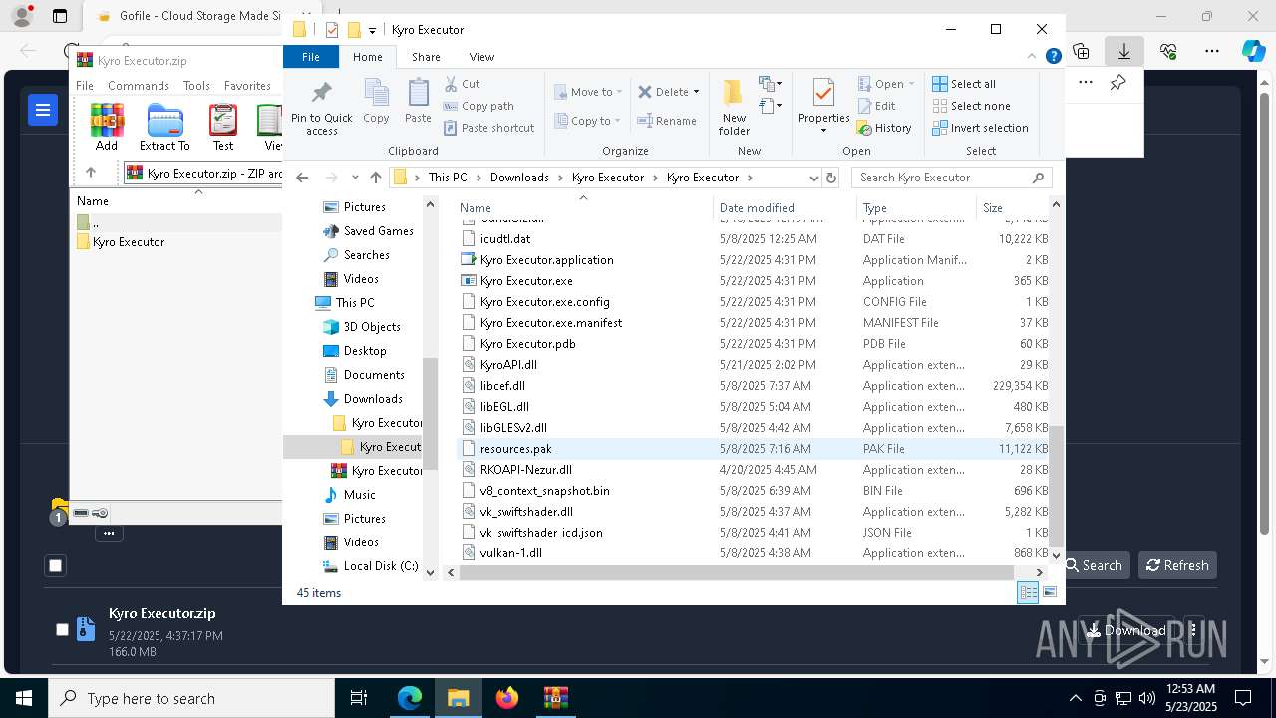Screen dimensions: 1276x718
Task: Expand the Properties dropdown arrow
Action: [x=823, y=131]
